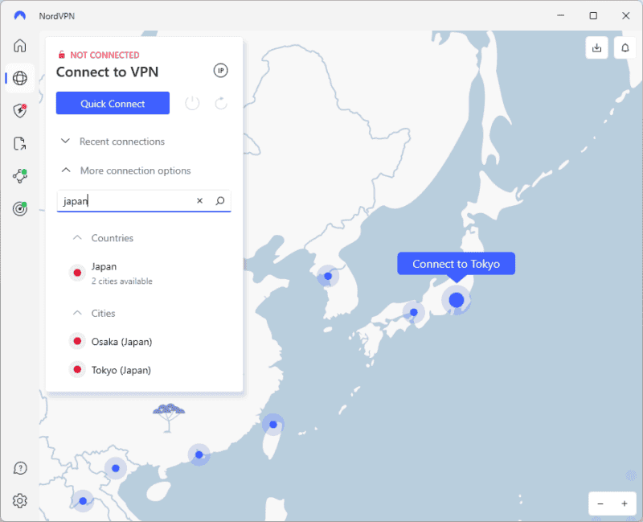Zoom in the map with plus
Viewport: 643px width, 522px height.
pyautogui.click(x=625, y=504)
